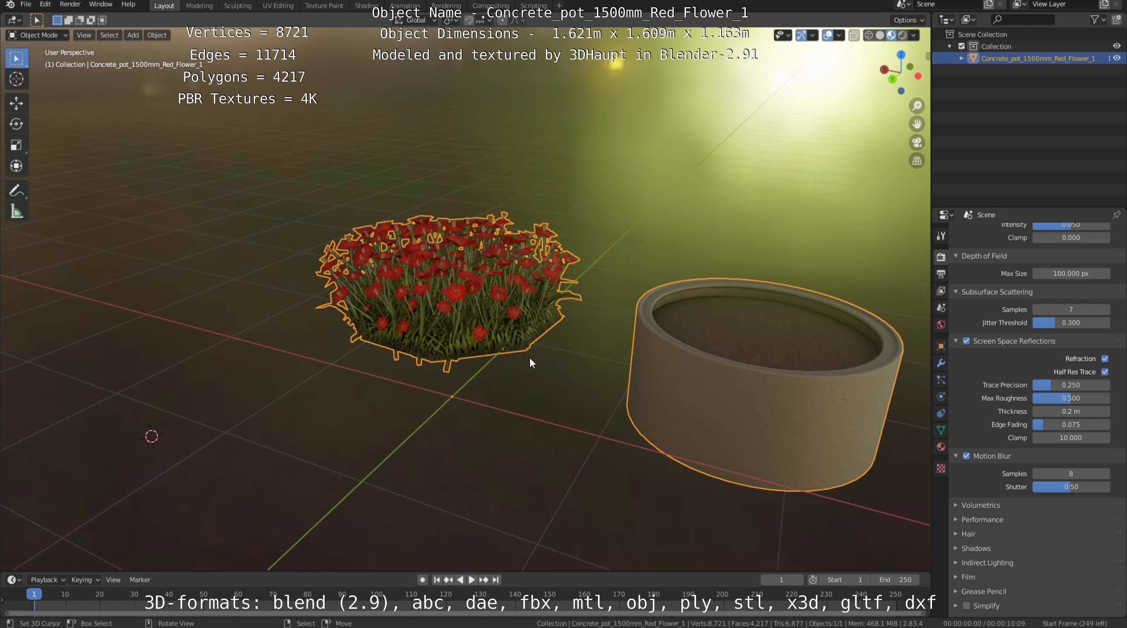
Task: Switch to the Modeling workspace tab
Action: tap(199, 6)
